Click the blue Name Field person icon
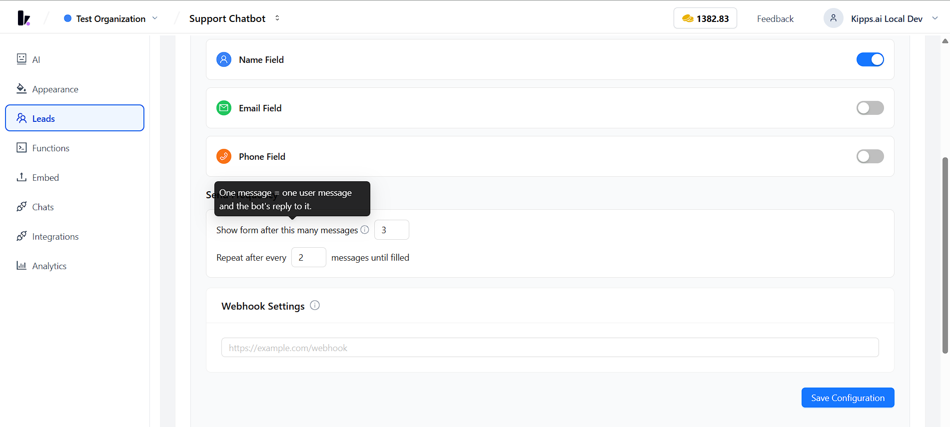 pyautogui.click(x=224, y=59)
